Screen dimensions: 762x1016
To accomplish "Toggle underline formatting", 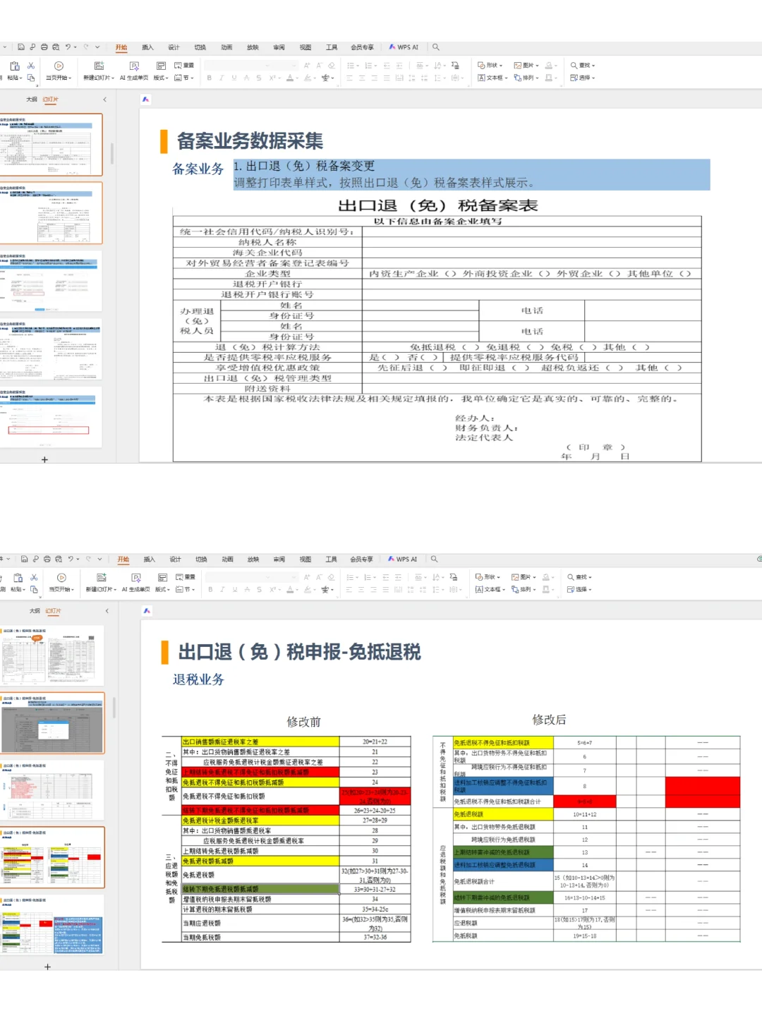I will [x=234, y=76].
